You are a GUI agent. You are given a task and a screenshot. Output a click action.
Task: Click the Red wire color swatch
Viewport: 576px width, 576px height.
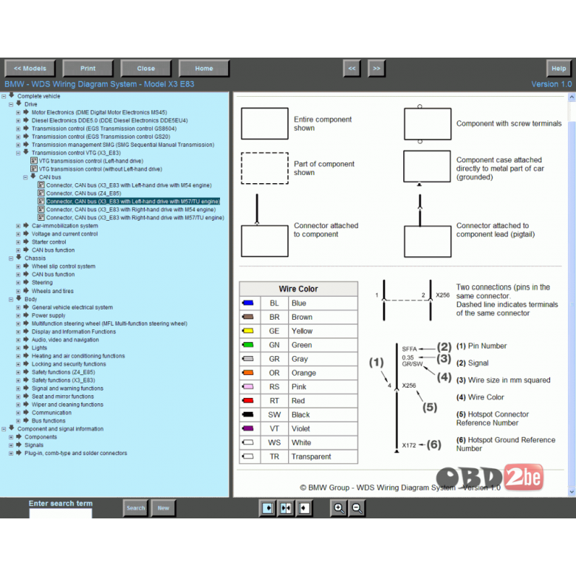(x=248, y=400)
